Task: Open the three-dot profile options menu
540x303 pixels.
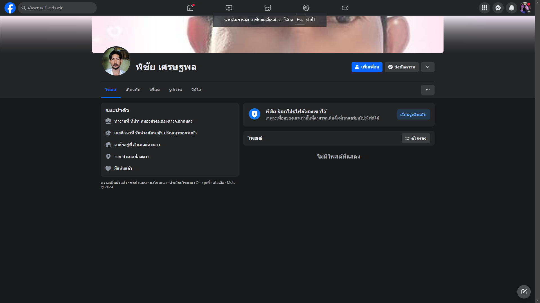Action: (x=427, y=90)
